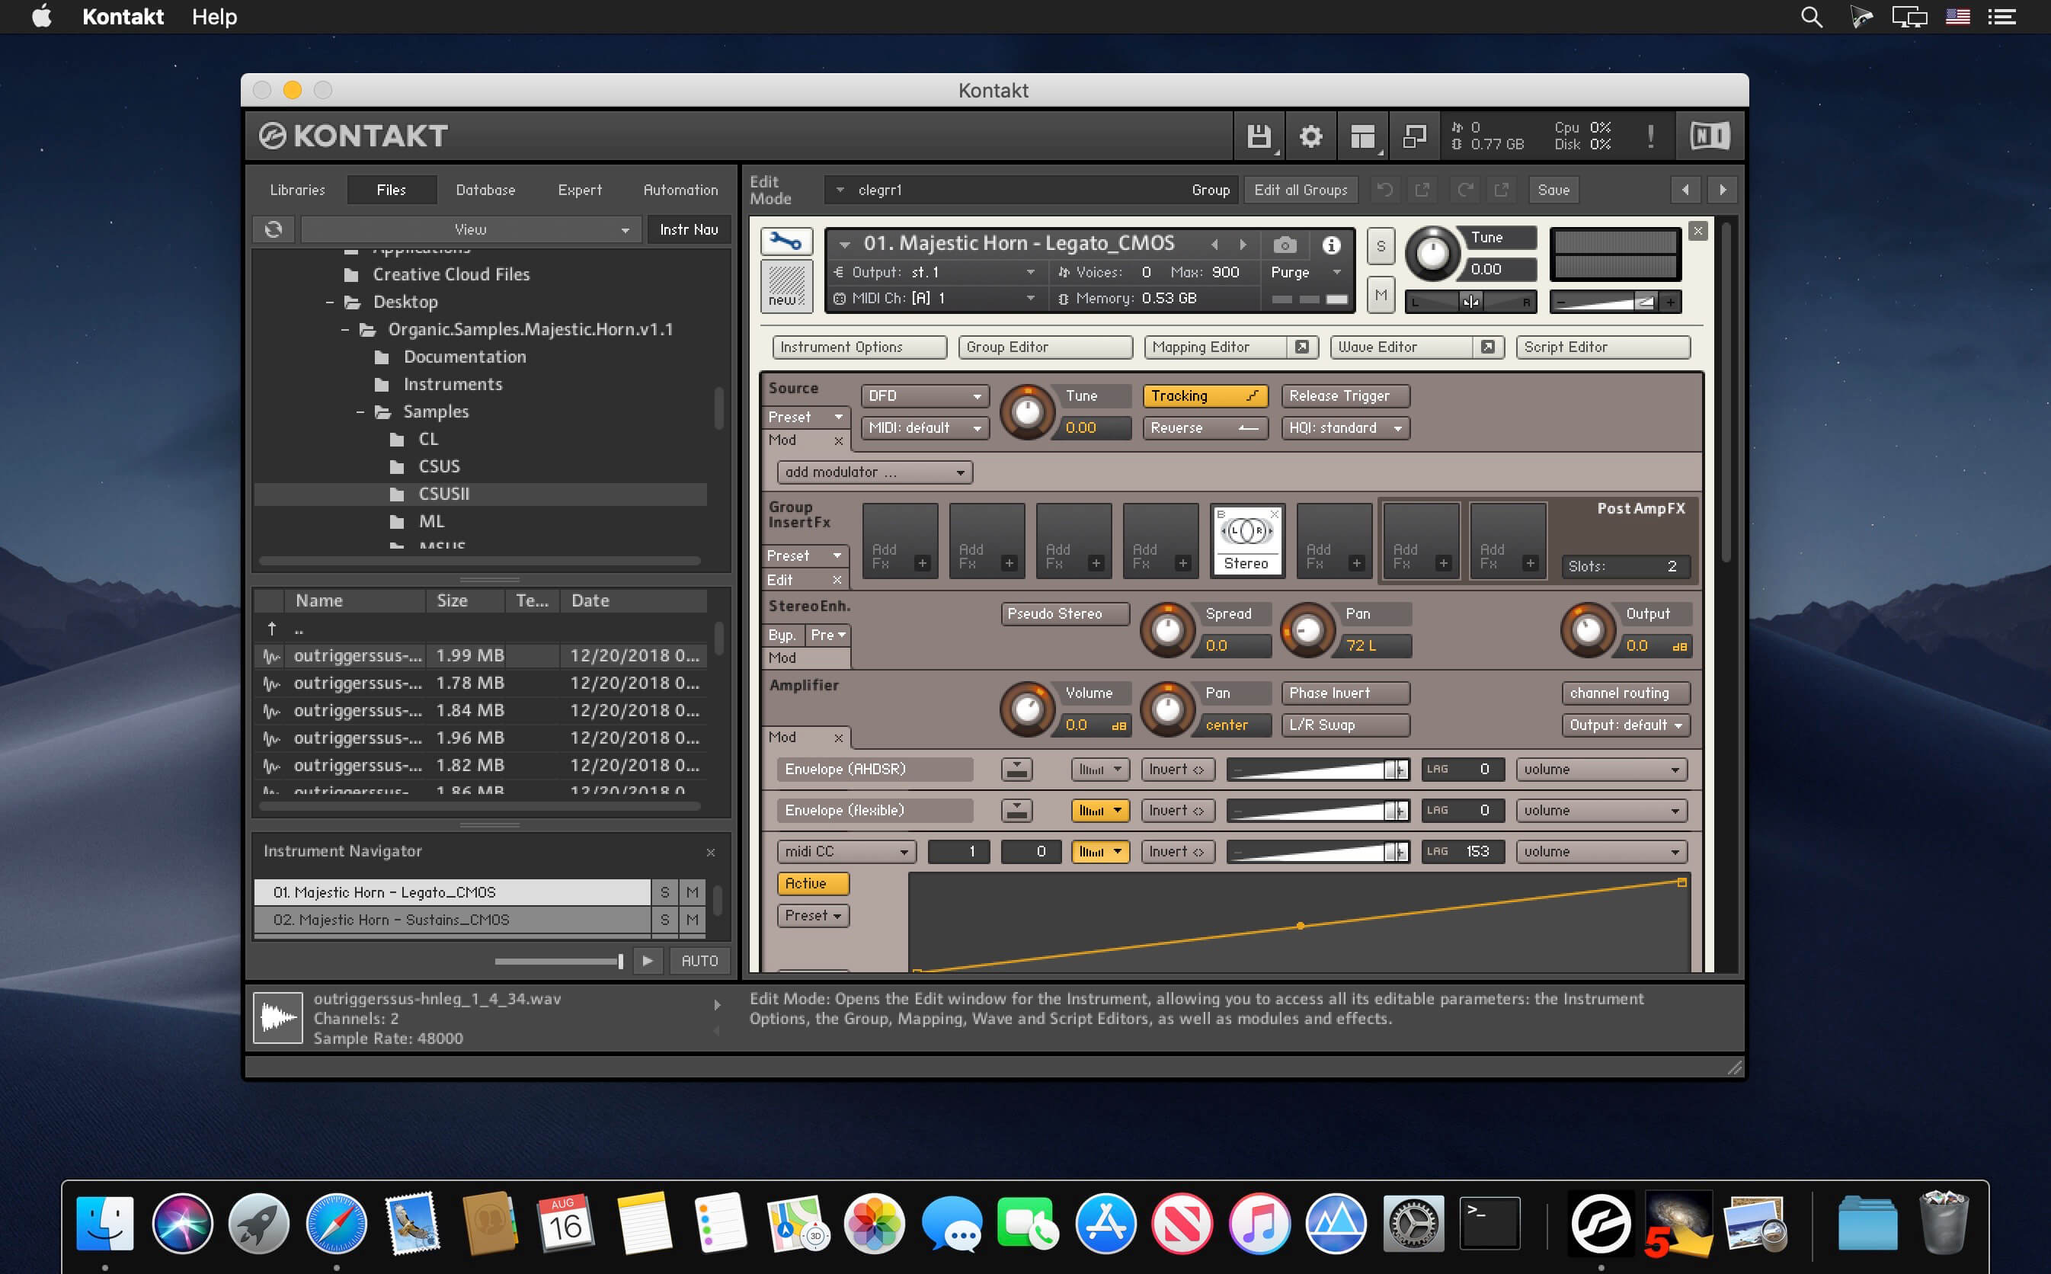
Task: Open Finder from the Dock
Action: click(104, 1223)
